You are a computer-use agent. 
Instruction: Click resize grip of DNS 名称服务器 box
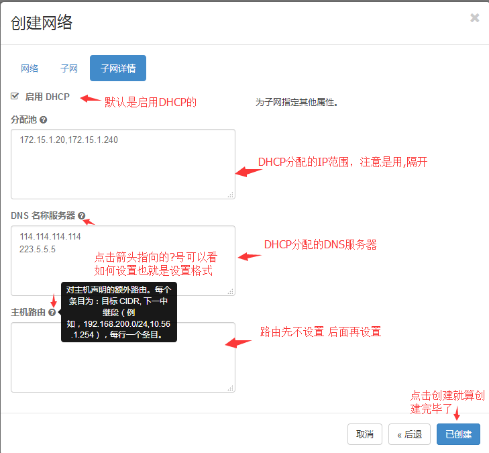tap(230, 291)
